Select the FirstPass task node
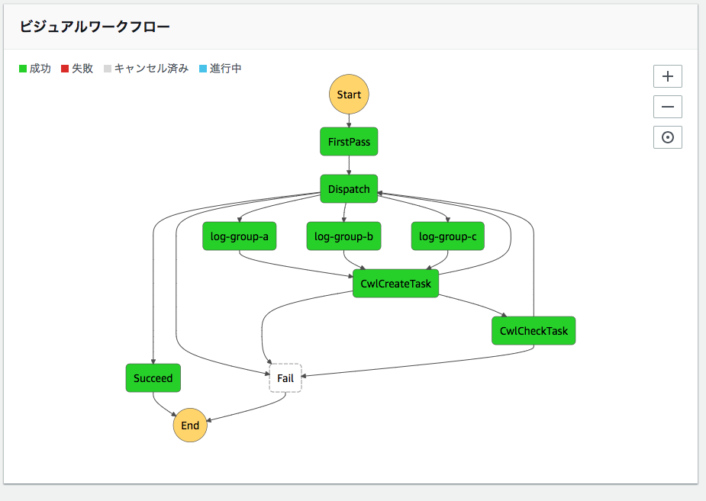Screen dimensions: 706x501 pos(349,141)
